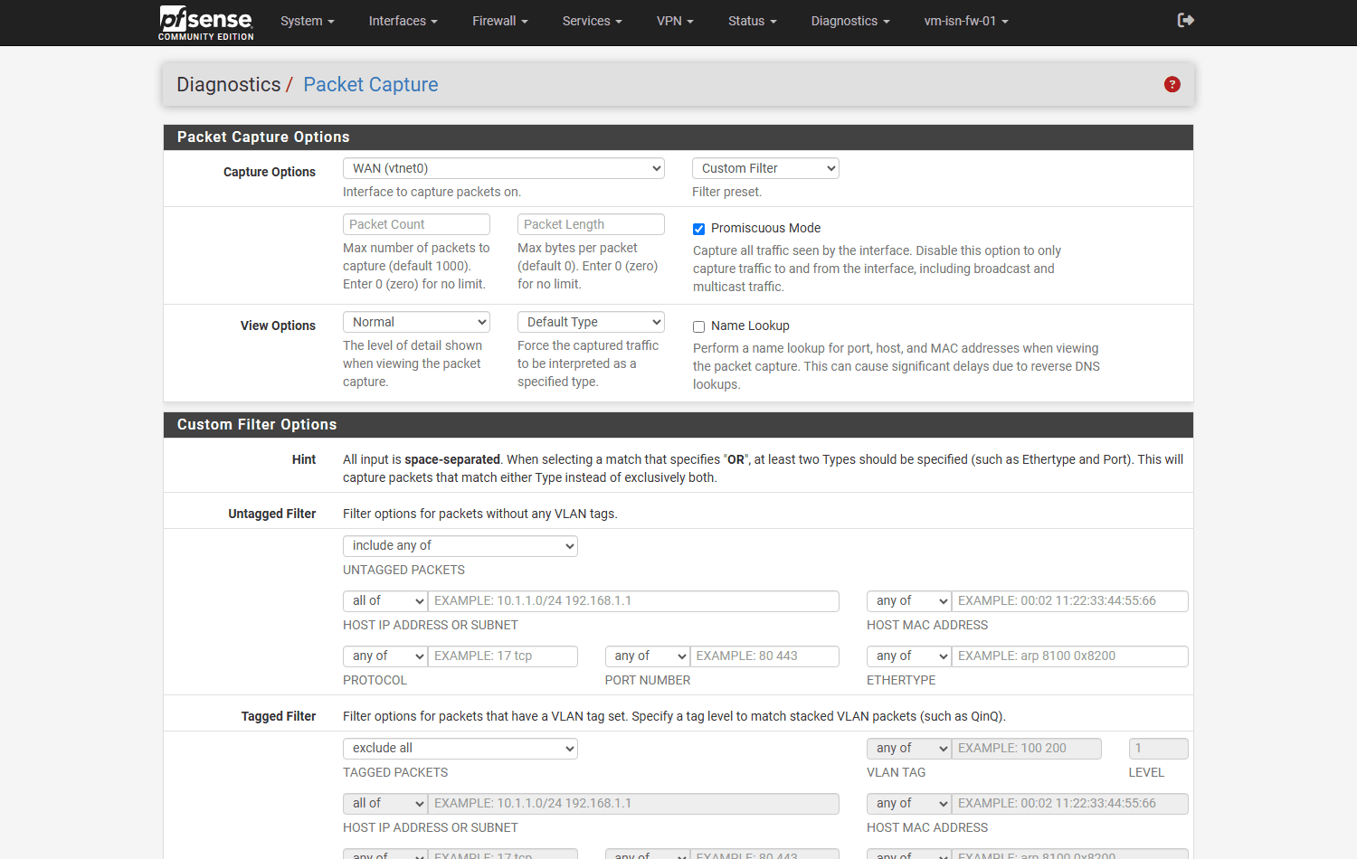Open the Normal detail level dropdown

pyautogui.click(x=416, y=322)
